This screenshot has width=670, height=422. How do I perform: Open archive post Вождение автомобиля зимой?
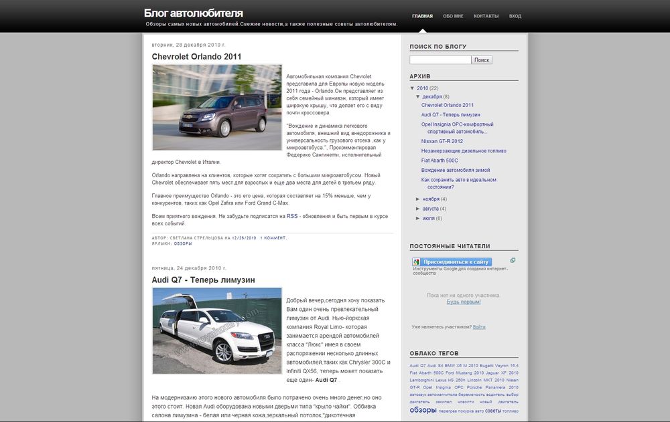coord(456,171)
